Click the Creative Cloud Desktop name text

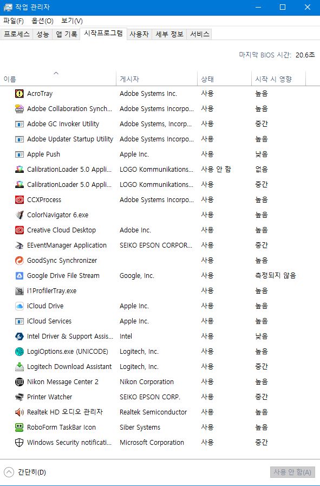coord(61,230)
